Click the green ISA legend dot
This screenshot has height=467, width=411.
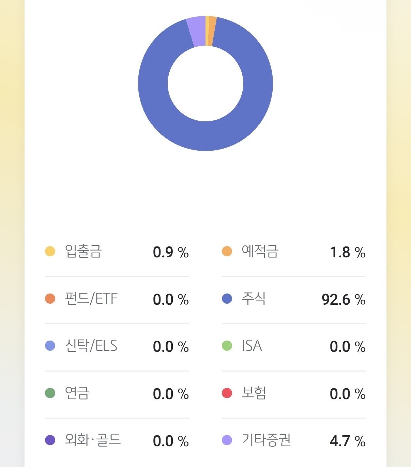click(x=227, y=346)
